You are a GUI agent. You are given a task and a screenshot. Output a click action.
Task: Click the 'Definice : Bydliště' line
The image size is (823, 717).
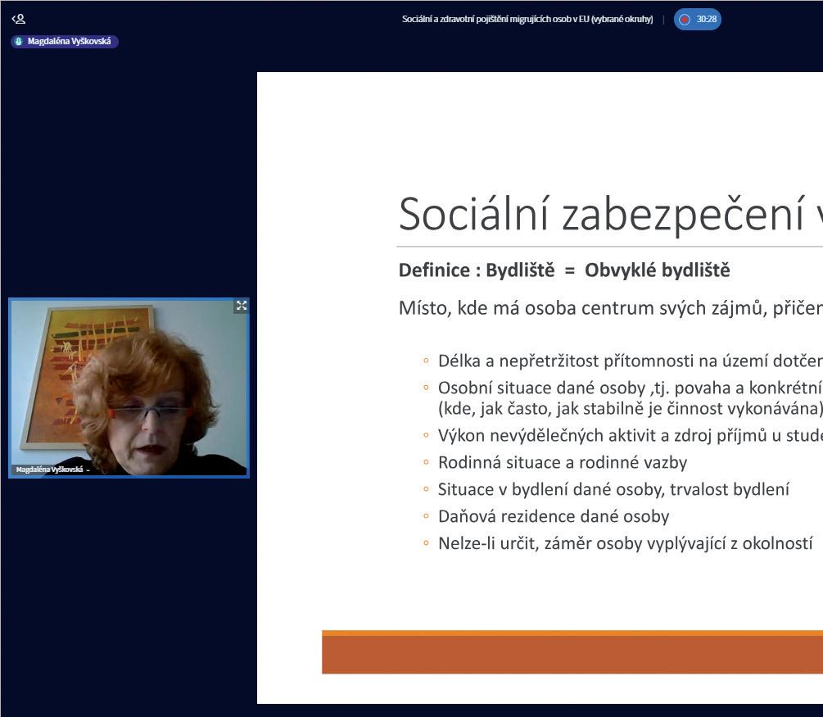(564, 270)
